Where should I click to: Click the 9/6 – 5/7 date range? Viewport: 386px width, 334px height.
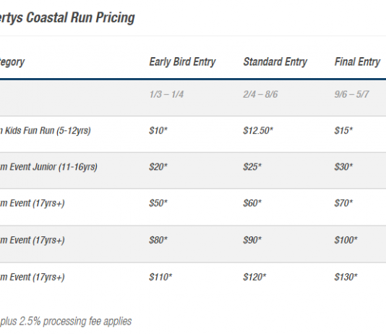(x=351, y=94)
